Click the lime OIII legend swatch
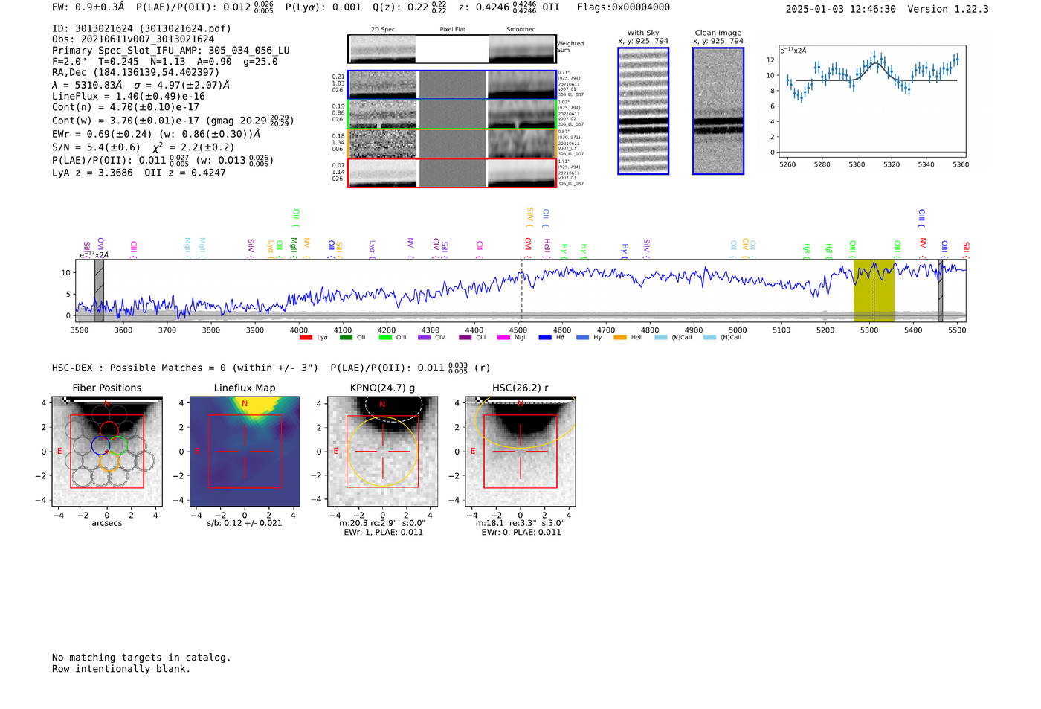1041x709 pixels. [384, 338]
